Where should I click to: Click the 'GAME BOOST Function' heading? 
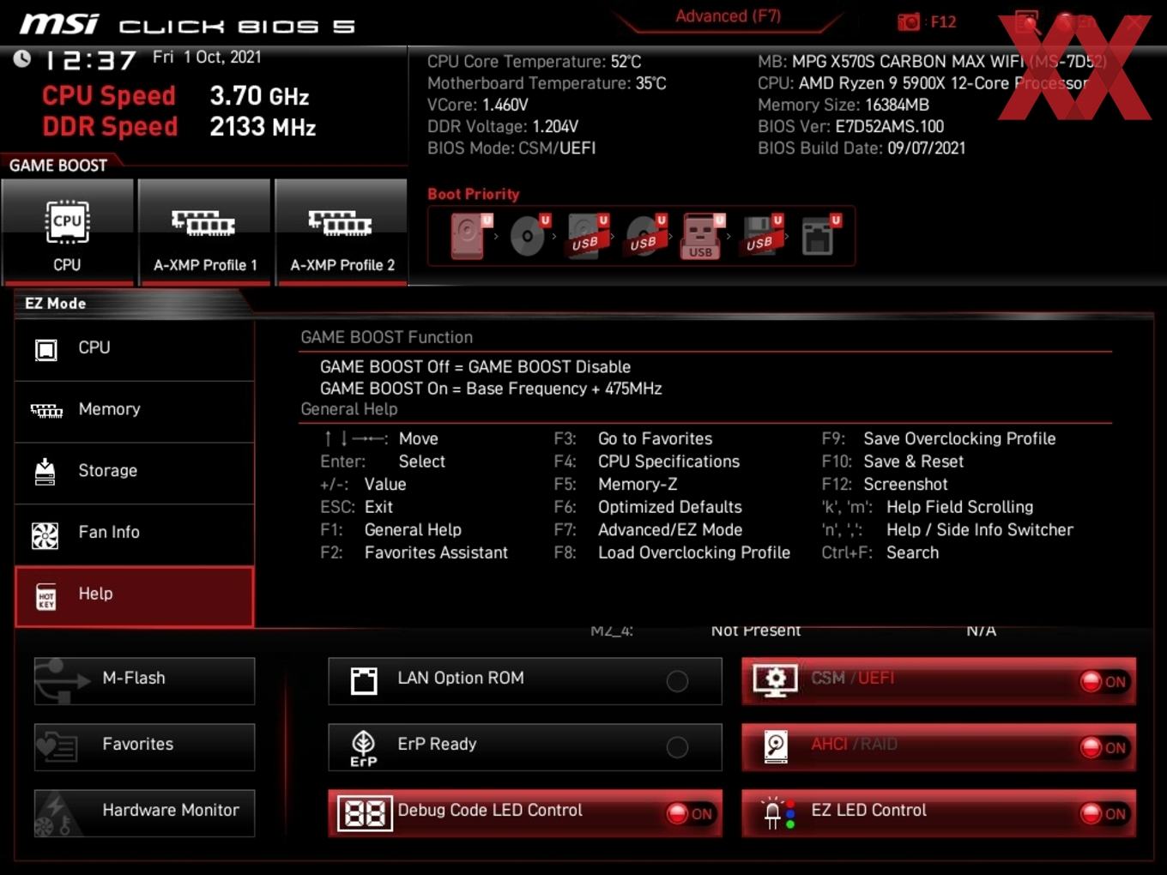pyautogui.click(x=386, y=337)
